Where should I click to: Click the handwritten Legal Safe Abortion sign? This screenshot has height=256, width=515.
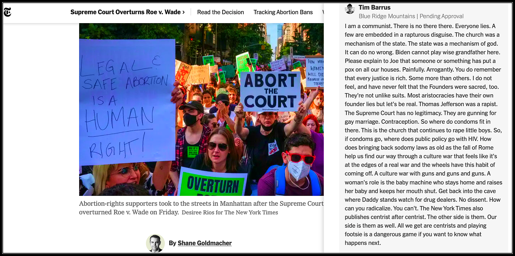127,102
